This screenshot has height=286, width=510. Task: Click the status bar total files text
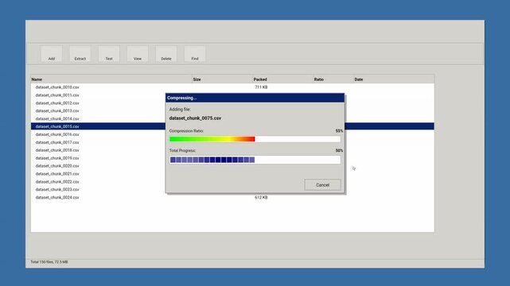point(49,262)
